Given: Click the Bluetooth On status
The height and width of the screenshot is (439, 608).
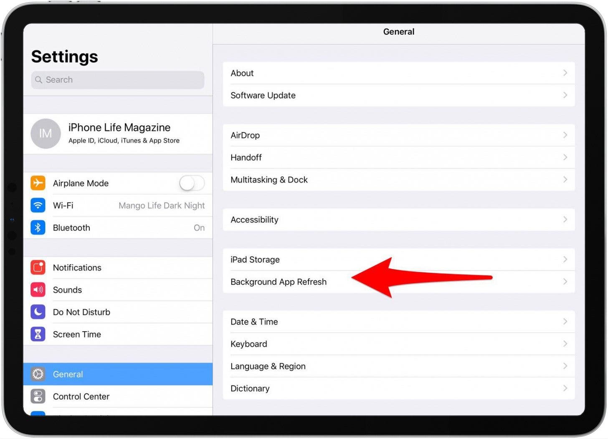Looking at the screenshot, I should pos(199,227).
